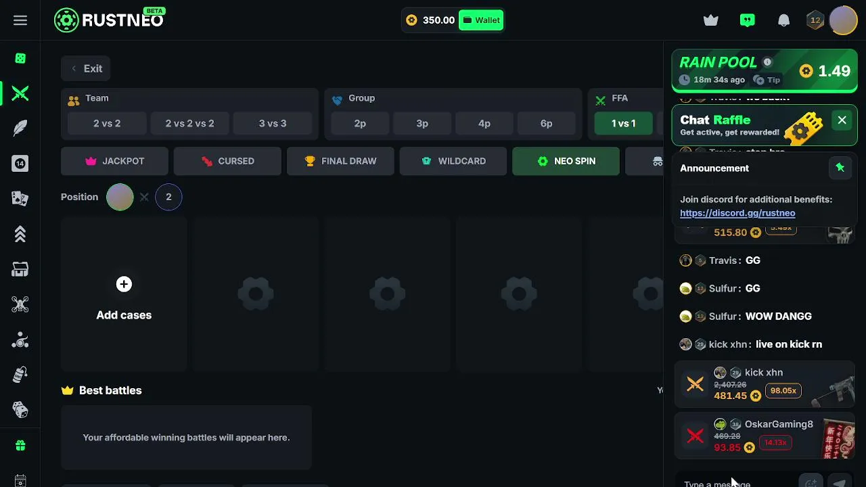Open the green dice sidebar icon
This screenshot has height=487, width=866.
[20, 59]
